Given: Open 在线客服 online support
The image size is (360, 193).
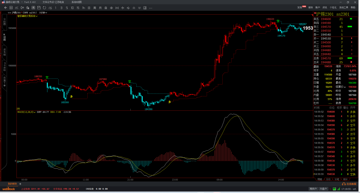Looking at the screenshot, I should (349, 184).
